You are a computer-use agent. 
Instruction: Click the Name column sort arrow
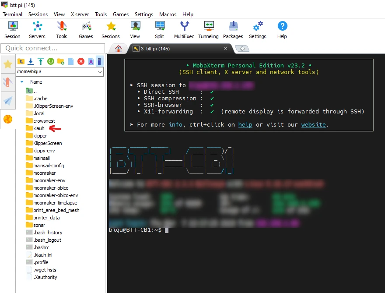(22, 82)
